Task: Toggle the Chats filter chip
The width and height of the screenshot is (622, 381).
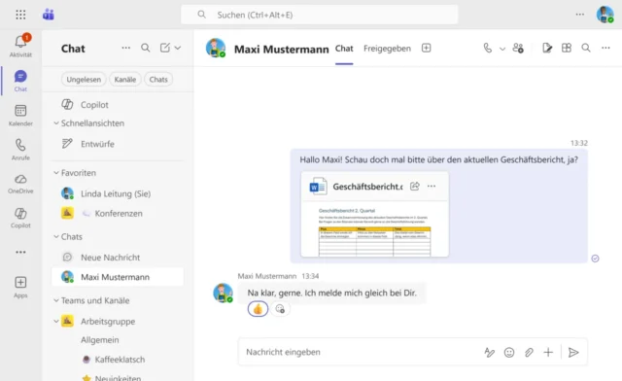Action: pos(158,80)
